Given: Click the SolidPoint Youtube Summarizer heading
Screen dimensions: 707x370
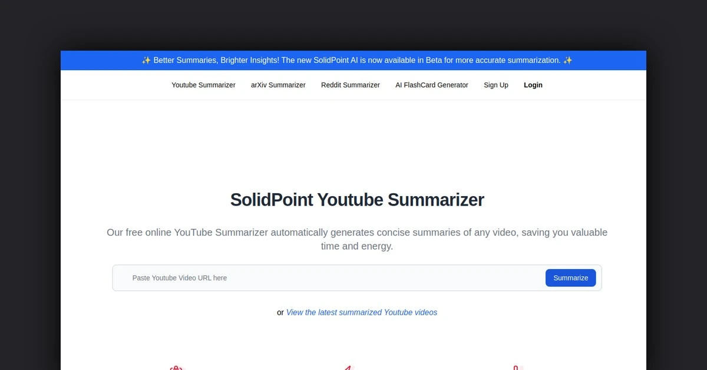Looking at the screenshot, I should point(356,200).
